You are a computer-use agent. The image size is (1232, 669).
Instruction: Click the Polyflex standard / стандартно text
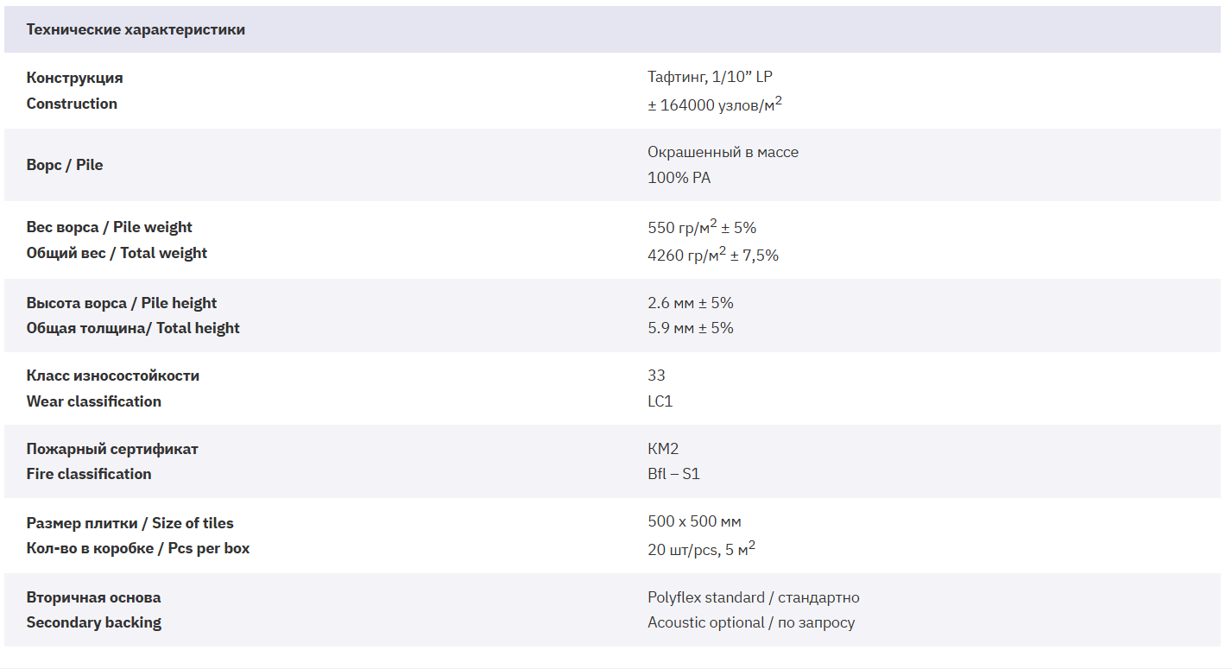[x=754, y=597]
